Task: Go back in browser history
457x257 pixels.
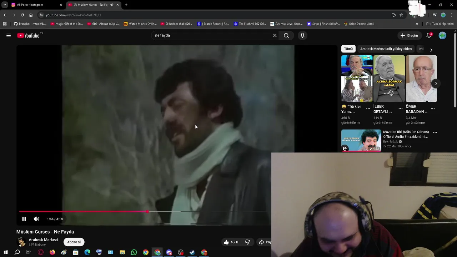Action: [x=5, y=15]
